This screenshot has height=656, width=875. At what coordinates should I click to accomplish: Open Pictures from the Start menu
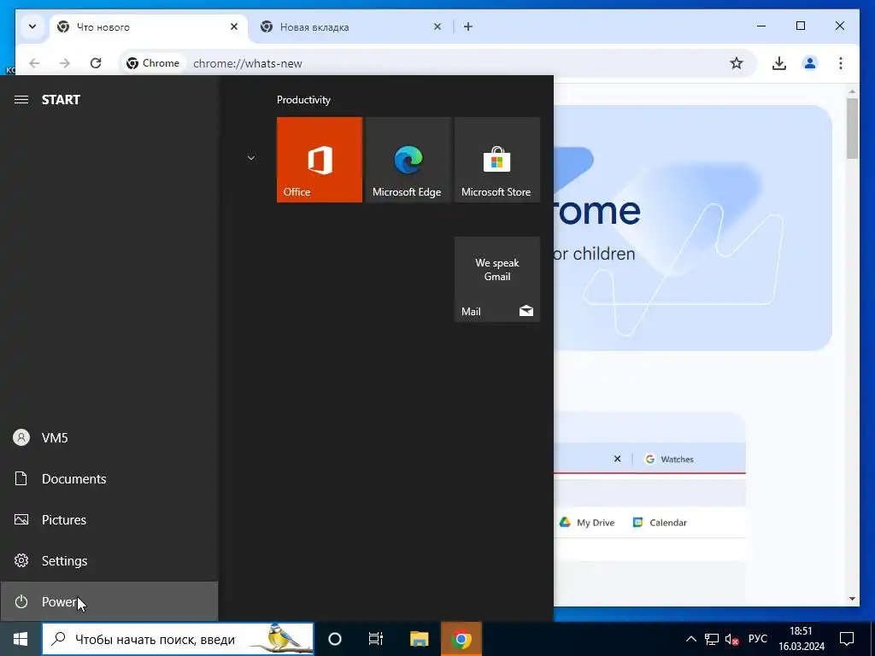point(109,520)
